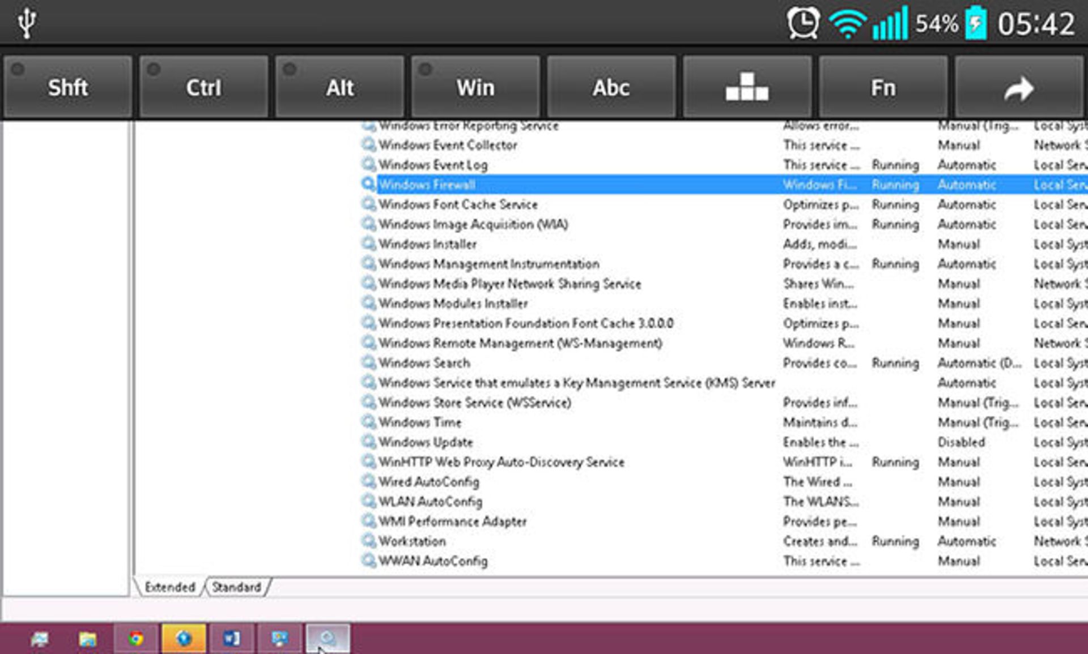Select the Windows Event Log service name
Viewport: 1088px width, 654px height.
point(433,165)
